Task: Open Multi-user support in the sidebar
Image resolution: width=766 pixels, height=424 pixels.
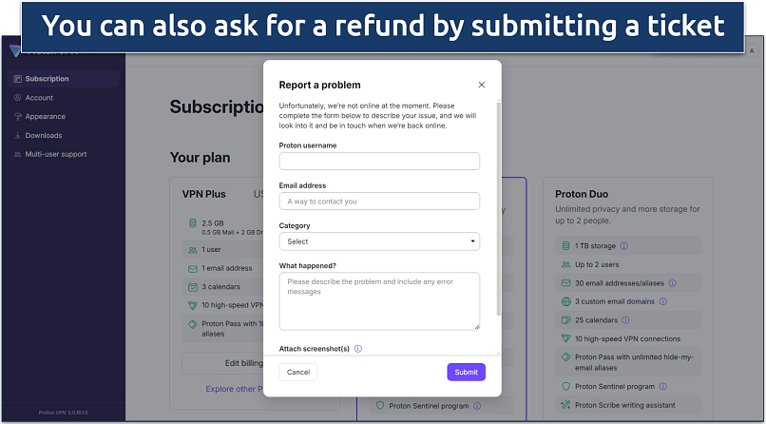Action: (55, 154)
